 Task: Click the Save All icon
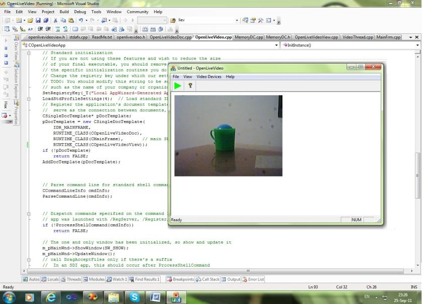coord(46,20)
